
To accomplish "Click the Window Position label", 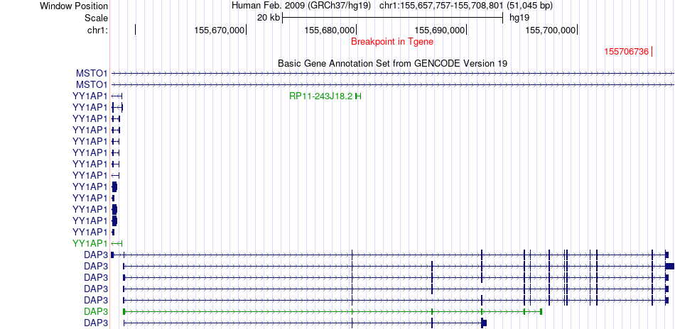I will tap(74, 6).
